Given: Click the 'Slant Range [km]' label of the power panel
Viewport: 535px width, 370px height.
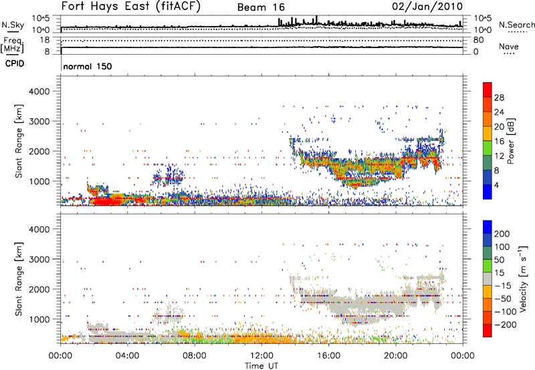Looking at the screenshot, I should click(x=19, y=141).
